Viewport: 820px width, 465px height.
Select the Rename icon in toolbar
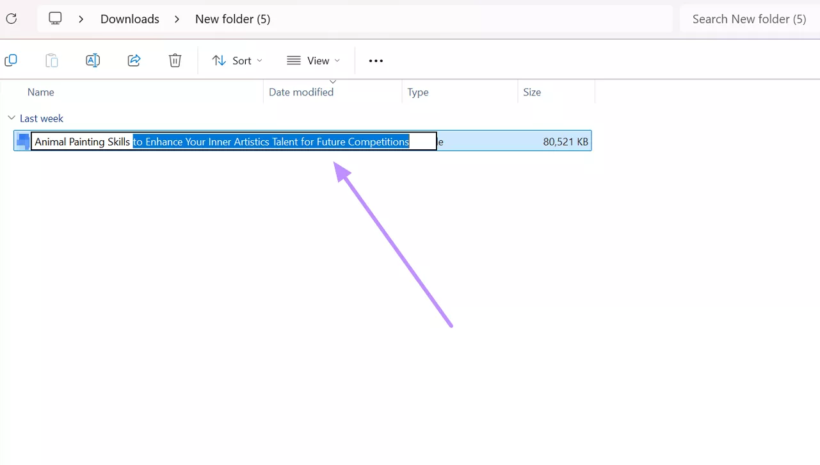point(93,60)
